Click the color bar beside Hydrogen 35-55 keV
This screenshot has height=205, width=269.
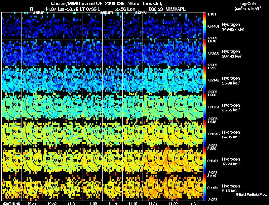[204, 106]
